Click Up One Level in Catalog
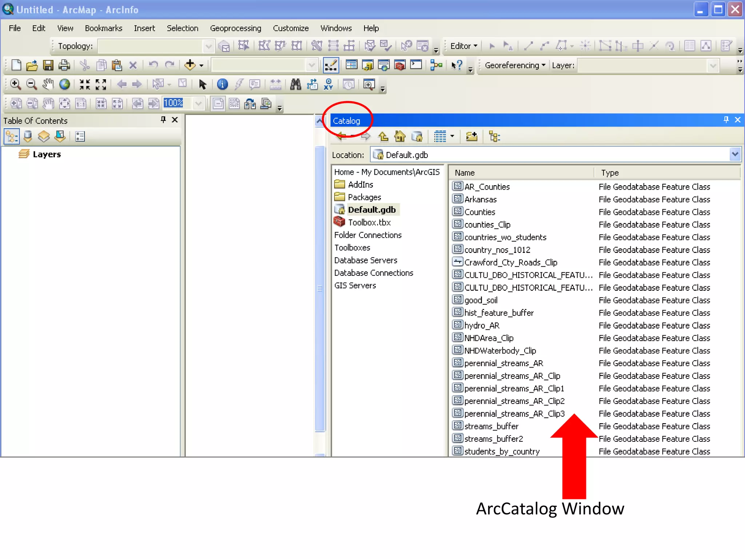 pos(383,137)
